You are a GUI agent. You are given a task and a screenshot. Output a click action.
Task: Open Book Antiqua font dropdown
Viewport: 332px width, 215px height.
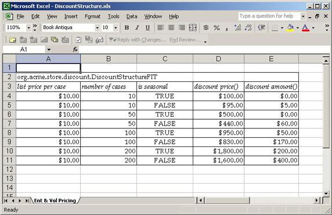click(97, 27)
